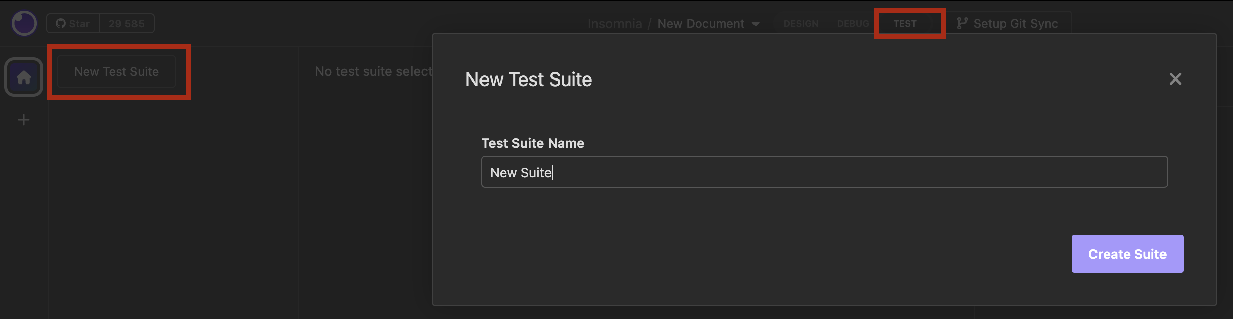The image size is (1233, 319).
Task: Click the Insomnia logo icon
Action: click(24, 23)
